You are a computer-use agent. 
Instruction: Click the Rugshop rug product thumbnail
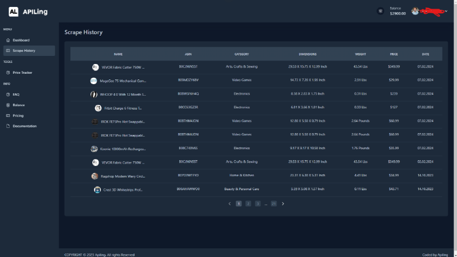[95, 176]
